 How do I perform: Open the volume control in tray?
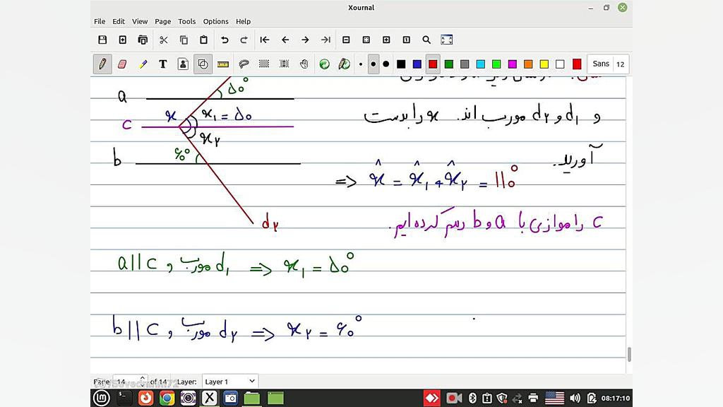tap(575, 398)
